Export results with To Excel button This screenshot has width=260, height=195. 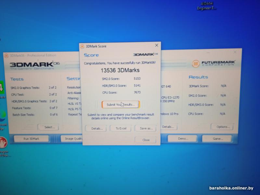click(x=121, y=128)
